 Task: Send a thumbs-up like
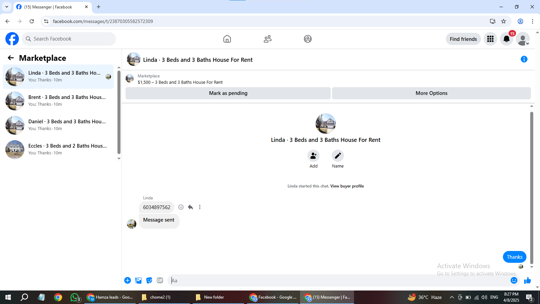point(528,280)
